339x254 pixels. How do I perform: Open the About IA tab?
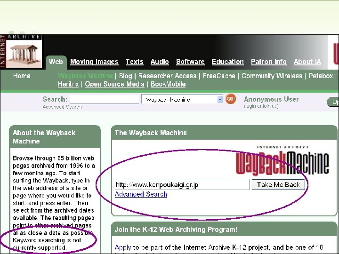point(307,62)
